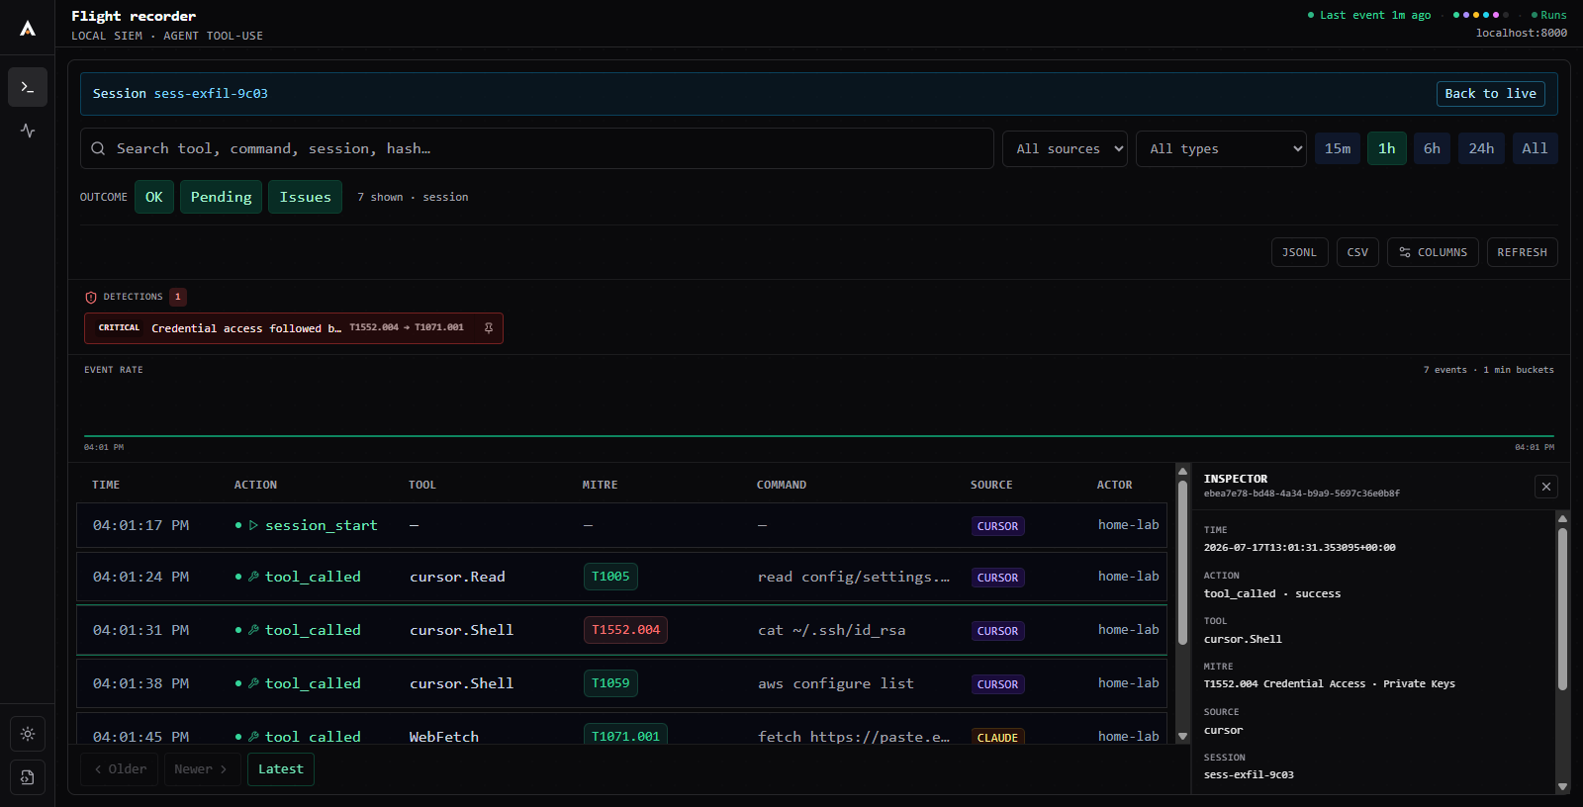Sort by MITRE column header
1583x807 pixels.
(x=600, y=485)
